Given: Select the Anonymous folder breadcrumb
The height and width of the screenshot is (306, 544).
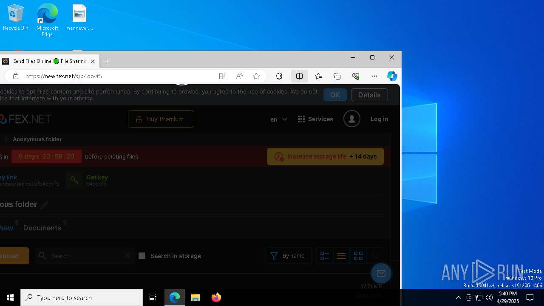Looking at the screenshot, I should tap(37, 139).
